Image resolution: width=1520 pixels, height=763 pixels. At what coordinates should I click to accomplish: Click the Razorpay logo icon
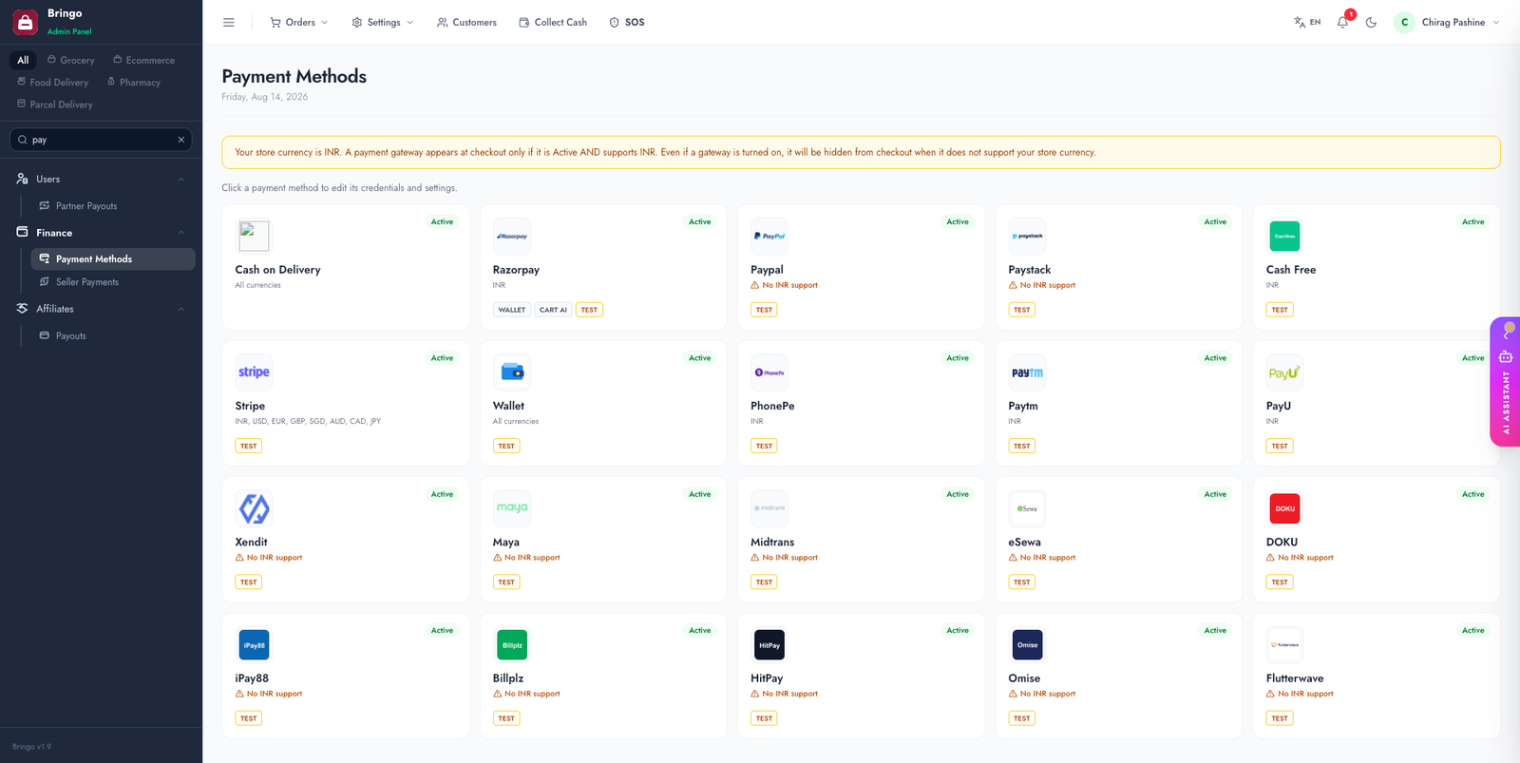click(x=512, y=236)
